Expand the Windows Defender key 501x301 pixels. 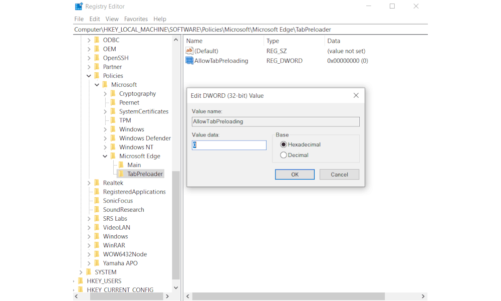[x=105, y=138]
